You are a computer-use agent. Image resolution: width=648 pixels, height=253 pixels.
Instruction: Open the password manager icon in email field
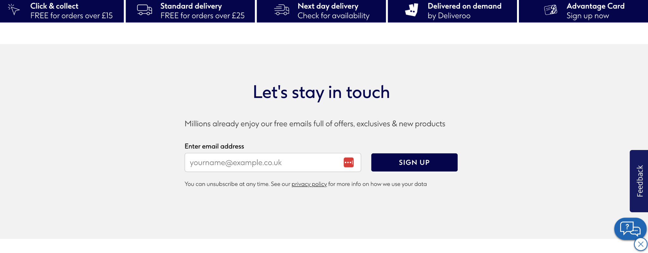(x=349, y=162)
